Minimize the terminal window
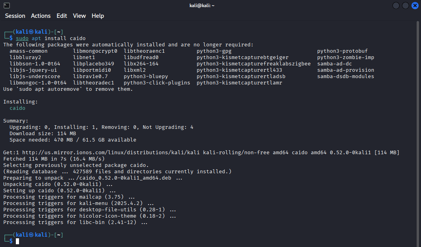 pyautogui.click(x=395, y=5)
